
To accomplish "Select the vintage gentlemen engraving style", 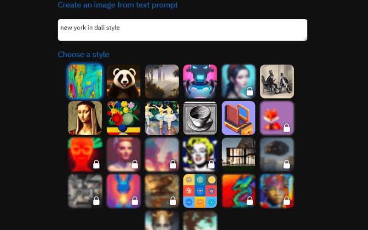I will pos(277,81).
